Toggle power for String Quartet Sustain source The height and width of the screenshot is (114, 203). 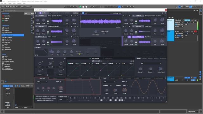click(36, 16)
